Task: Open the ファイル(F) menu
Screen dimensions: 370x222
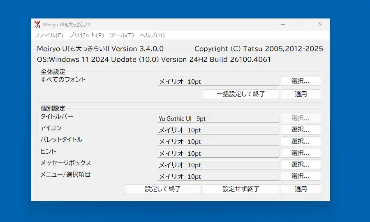Action: (49, 35)
